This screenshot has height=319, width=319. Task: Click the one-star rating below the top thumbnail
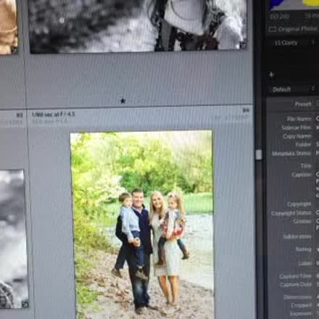point(123,101)
